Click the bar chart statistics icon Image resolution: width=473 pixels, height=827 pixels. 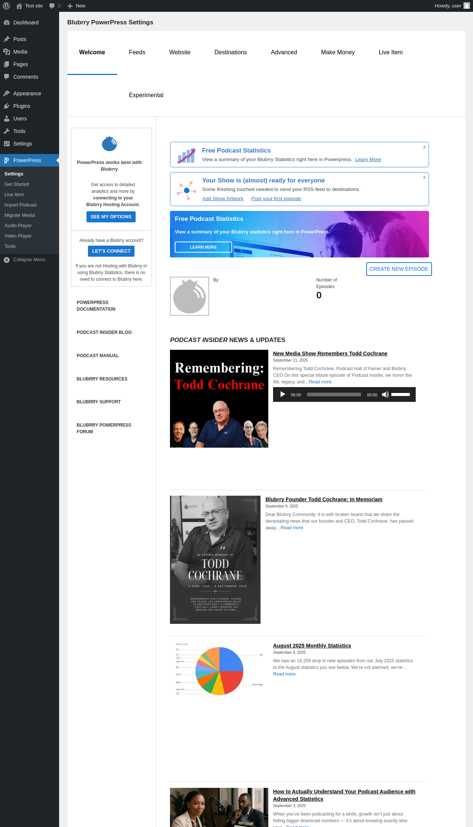[187, 156]
